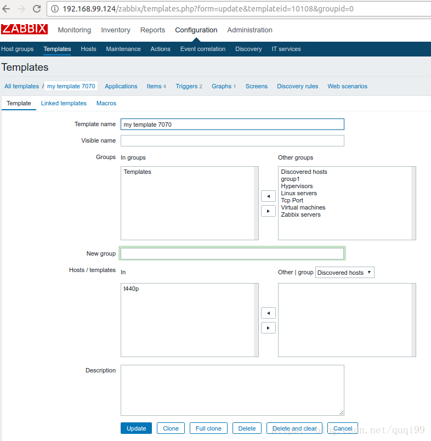Open the Items 4 link
This screenshot has width=431, height=441.
(x=156, y=86)
